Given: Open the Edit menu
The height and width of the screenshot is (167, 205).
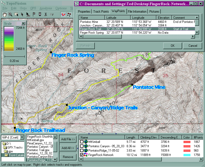Looking at the screenshot, I should pos(14,8).
